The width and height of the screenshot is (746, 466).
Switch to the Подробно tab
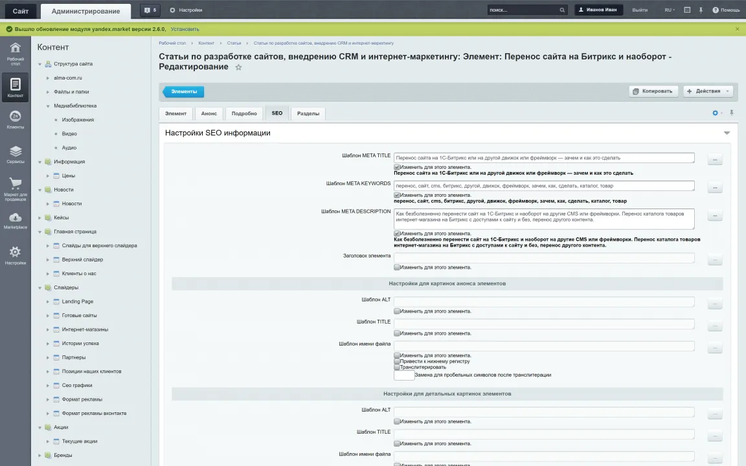(244, 114)
